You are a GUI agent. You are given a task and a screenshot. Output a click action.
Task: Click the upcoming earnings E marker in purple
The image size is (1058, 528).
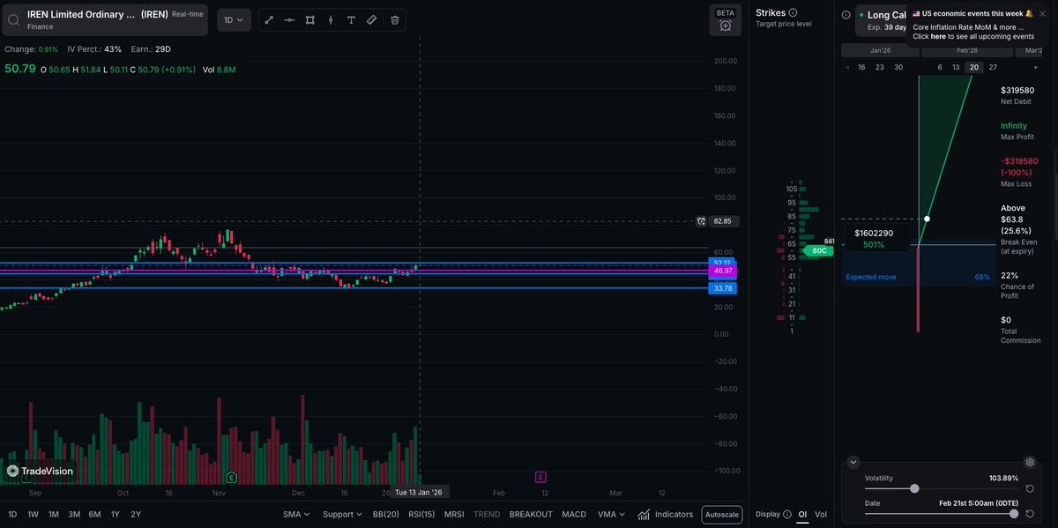[540, 477]
